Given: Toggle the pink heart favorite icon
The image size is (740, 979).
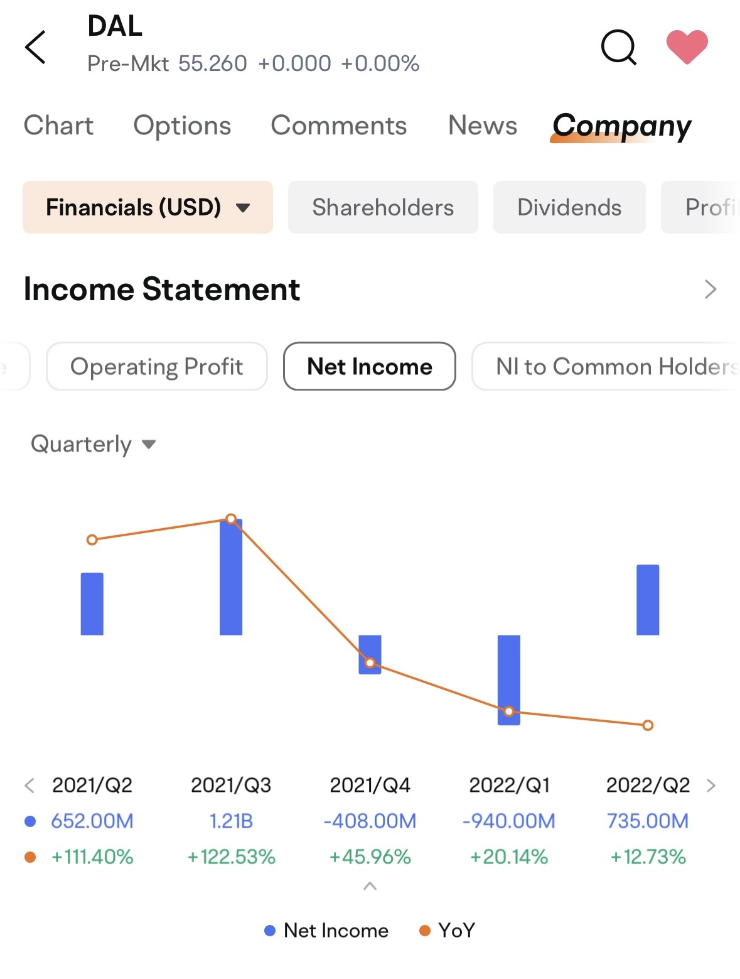Looking at the screenshot, I should point(687,47).
